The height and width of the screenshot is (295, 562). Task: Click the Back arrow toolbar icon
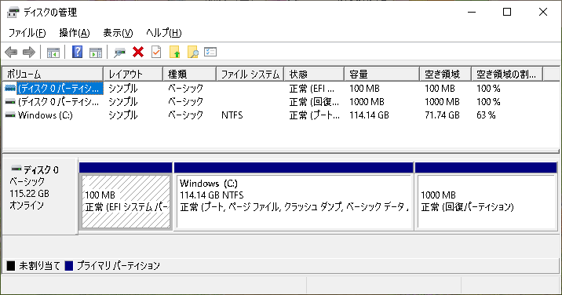tap(11, 53)
